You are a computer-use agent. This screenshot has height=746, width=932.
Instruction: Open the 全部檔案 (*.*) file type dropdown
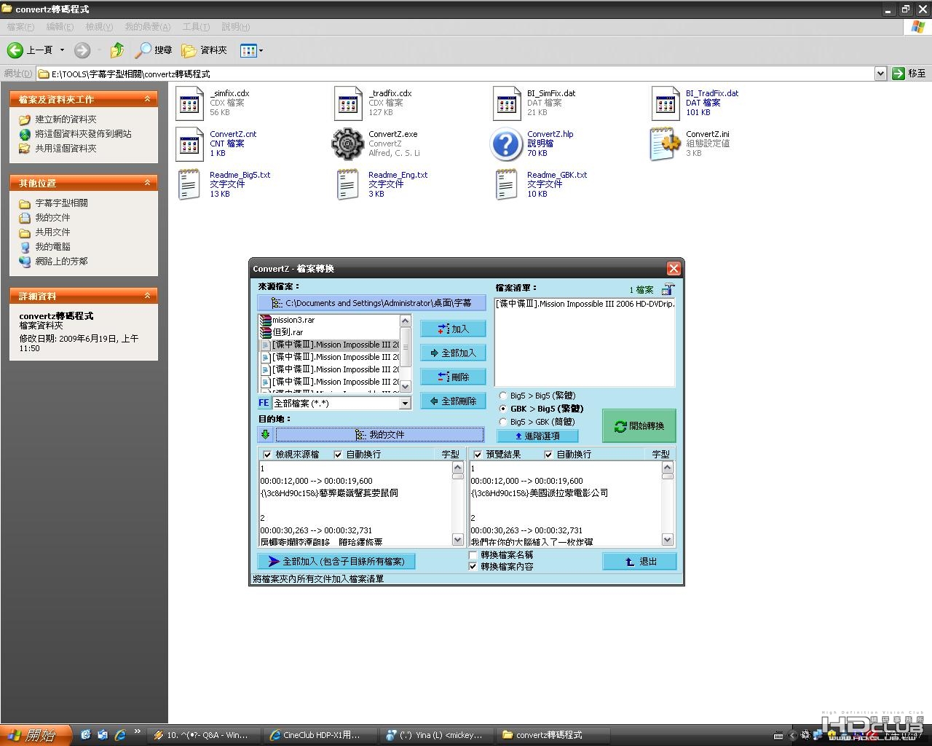pyautogui.click(x=405, y=403)
